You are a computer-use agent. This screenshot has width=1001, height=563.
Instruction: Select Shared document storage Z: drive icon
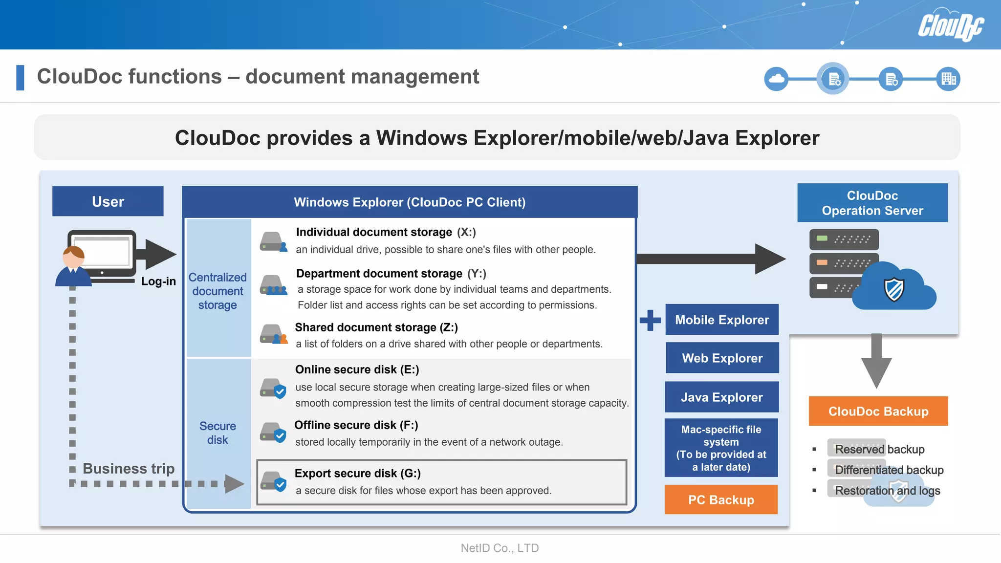pyautogui.click(x=273, y=334)
